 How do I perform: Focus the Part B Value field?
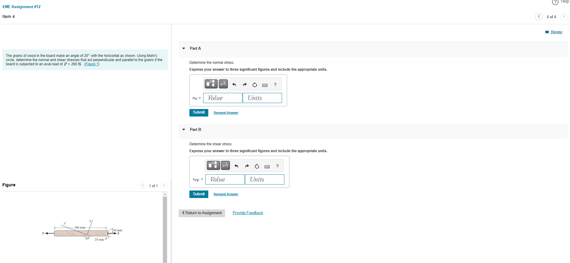click(225, 179)
